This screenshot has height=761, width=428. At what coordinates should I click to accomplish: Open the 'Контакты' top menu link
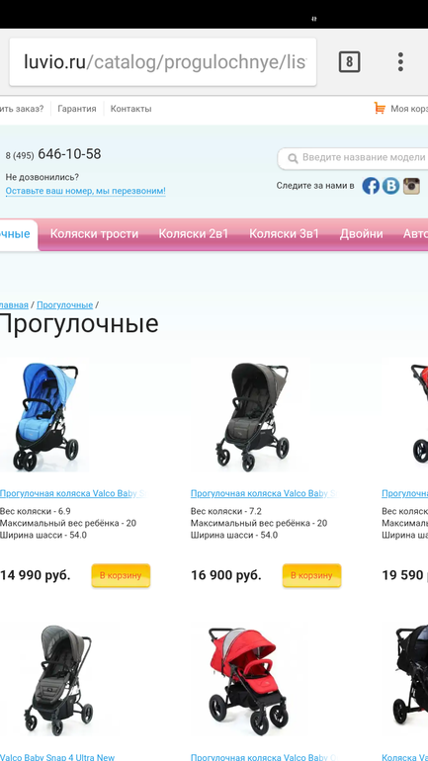tap(130, 109)
